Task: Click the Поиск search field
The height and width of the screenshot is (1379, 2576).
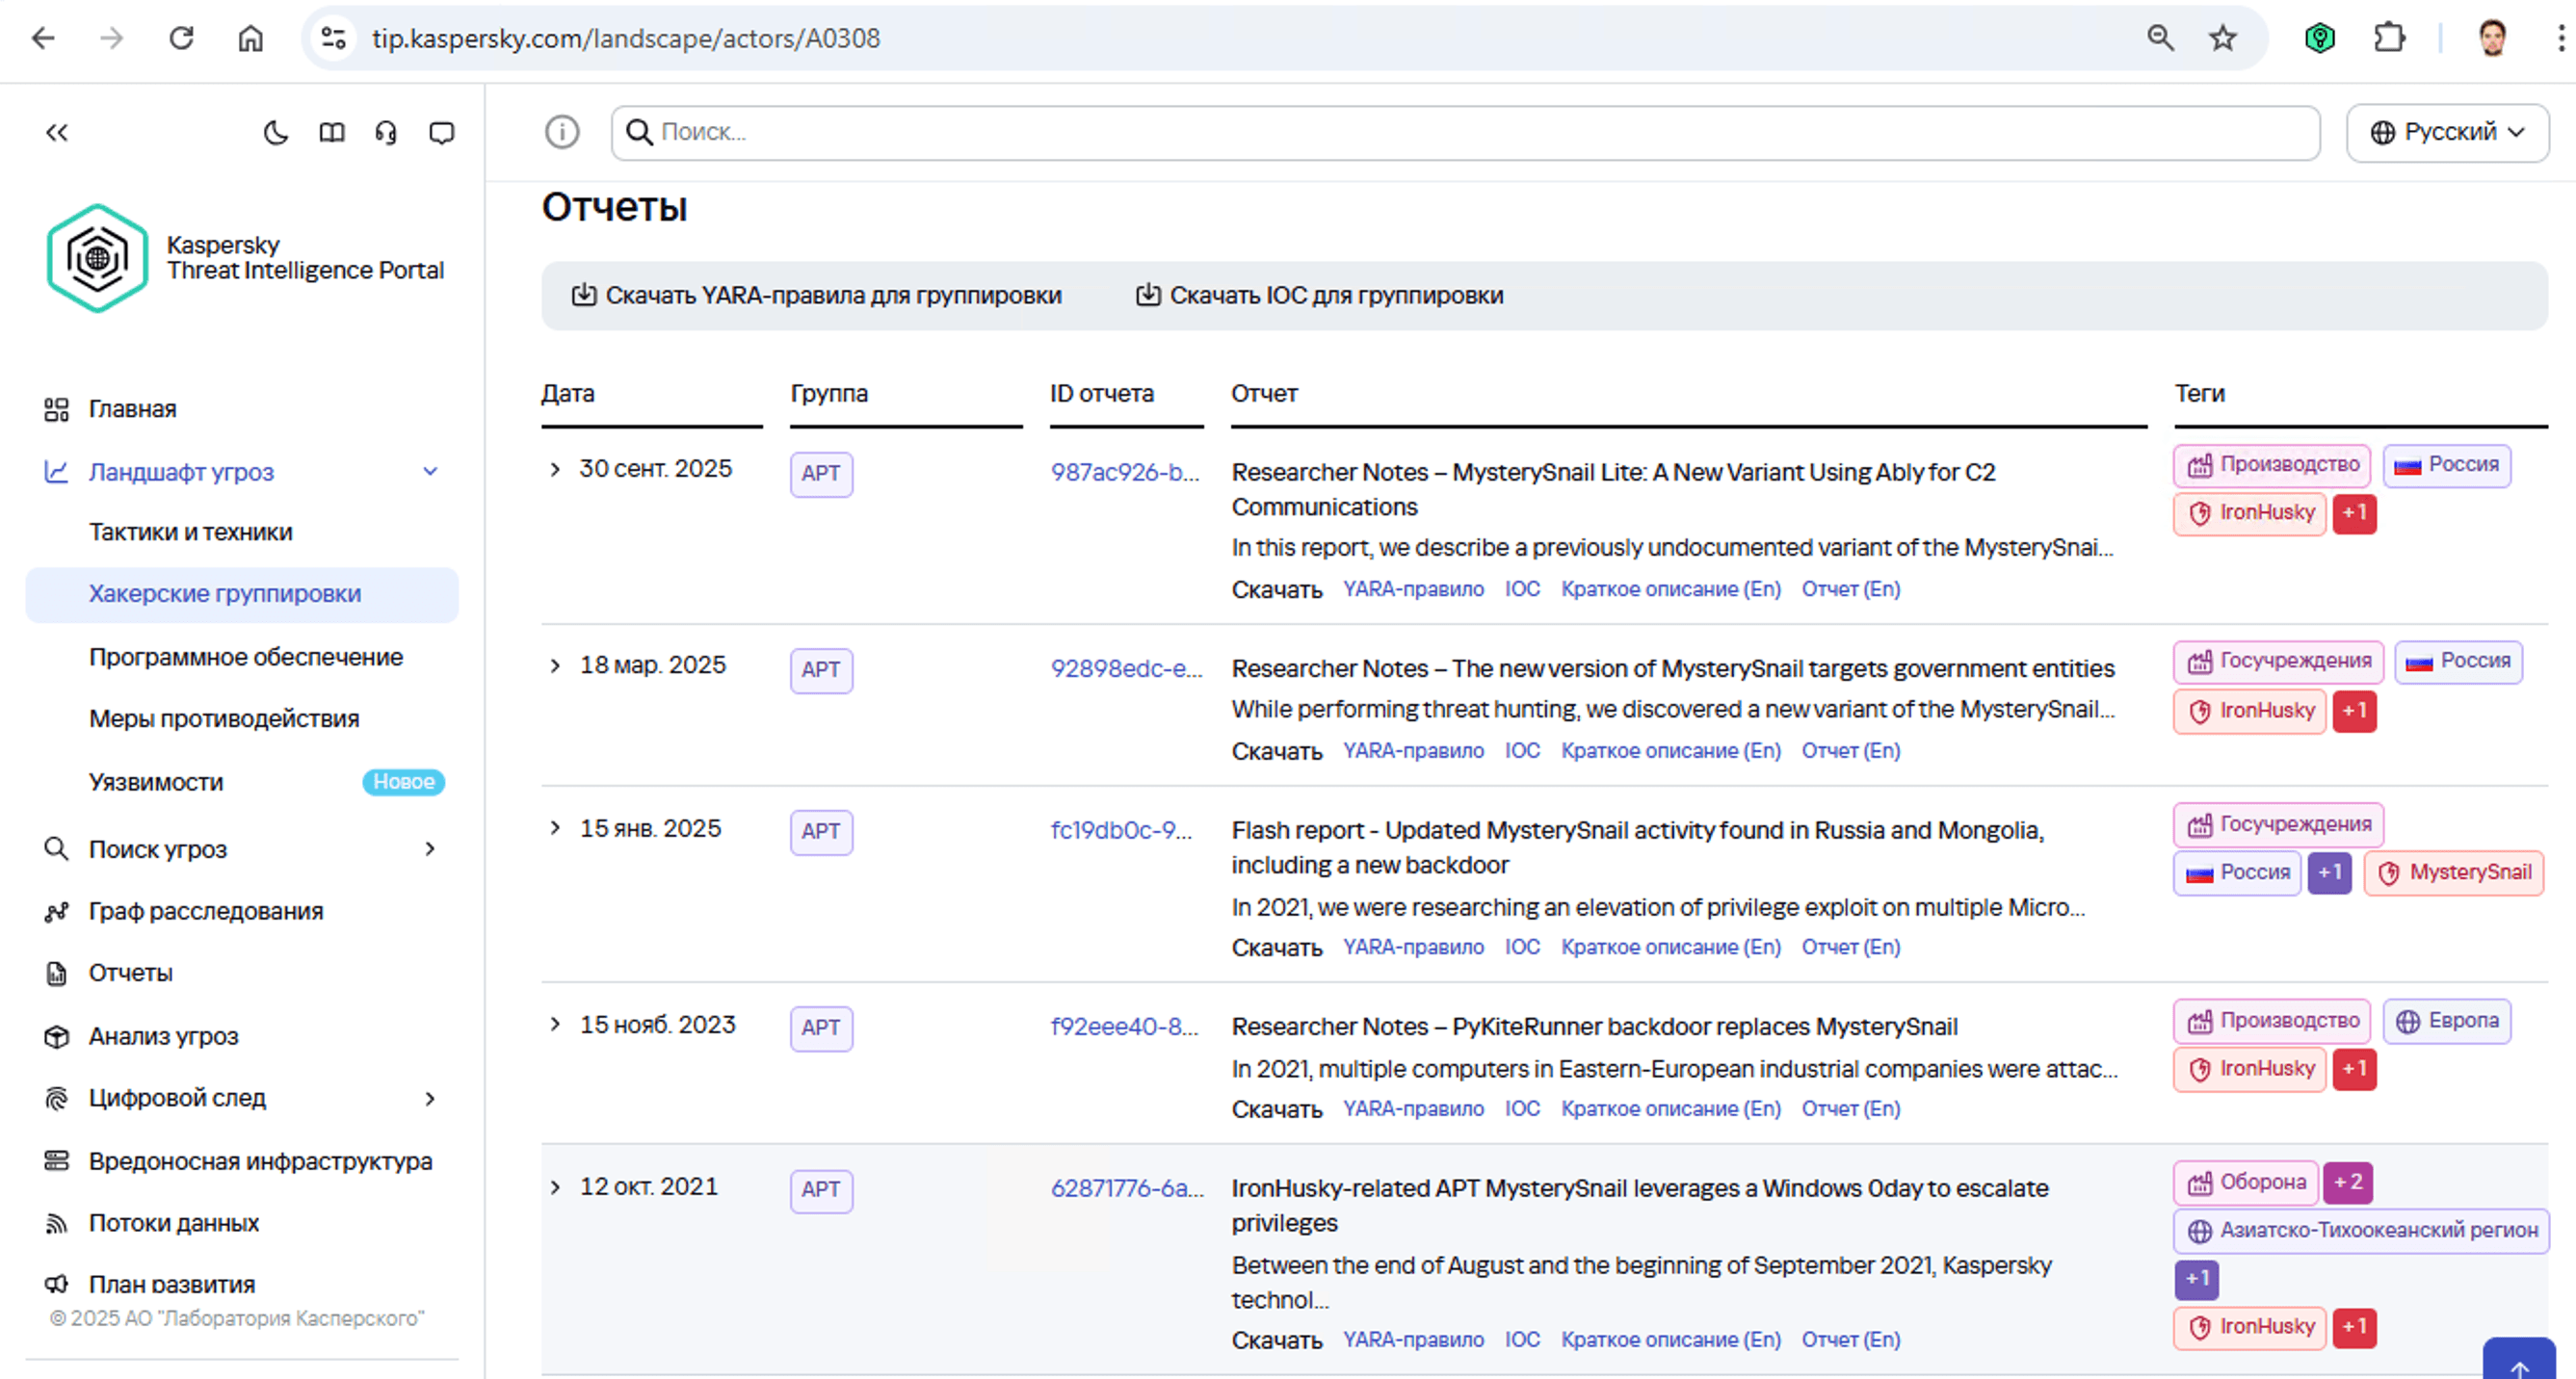Action: [x=1465, y=132]
